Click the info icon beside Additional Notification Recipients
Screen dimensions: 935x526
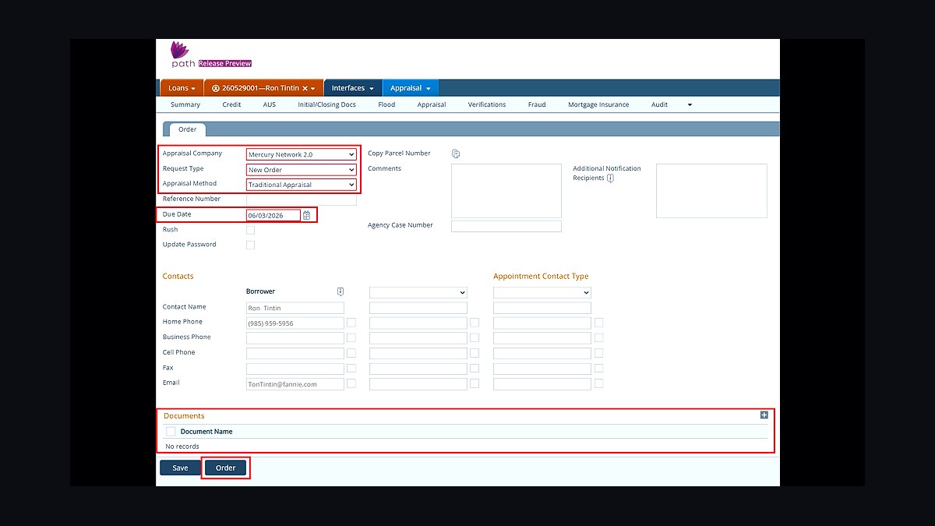(x=610, y=178)
